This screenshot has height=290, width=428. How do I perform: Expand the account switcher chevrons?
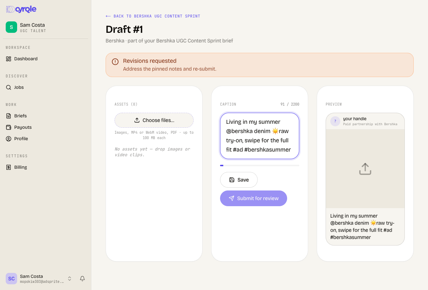[x=70, y=279]
